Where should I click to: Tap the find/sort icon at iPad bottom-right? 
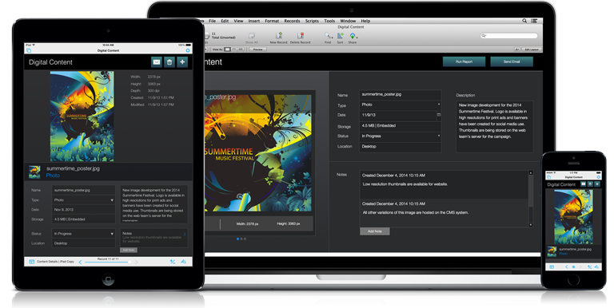click(184, 262)
